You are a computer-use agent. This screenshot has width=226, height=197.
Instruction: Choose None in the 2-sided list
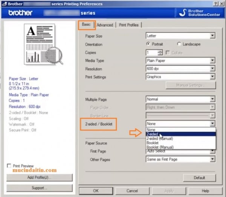(181, 130)
